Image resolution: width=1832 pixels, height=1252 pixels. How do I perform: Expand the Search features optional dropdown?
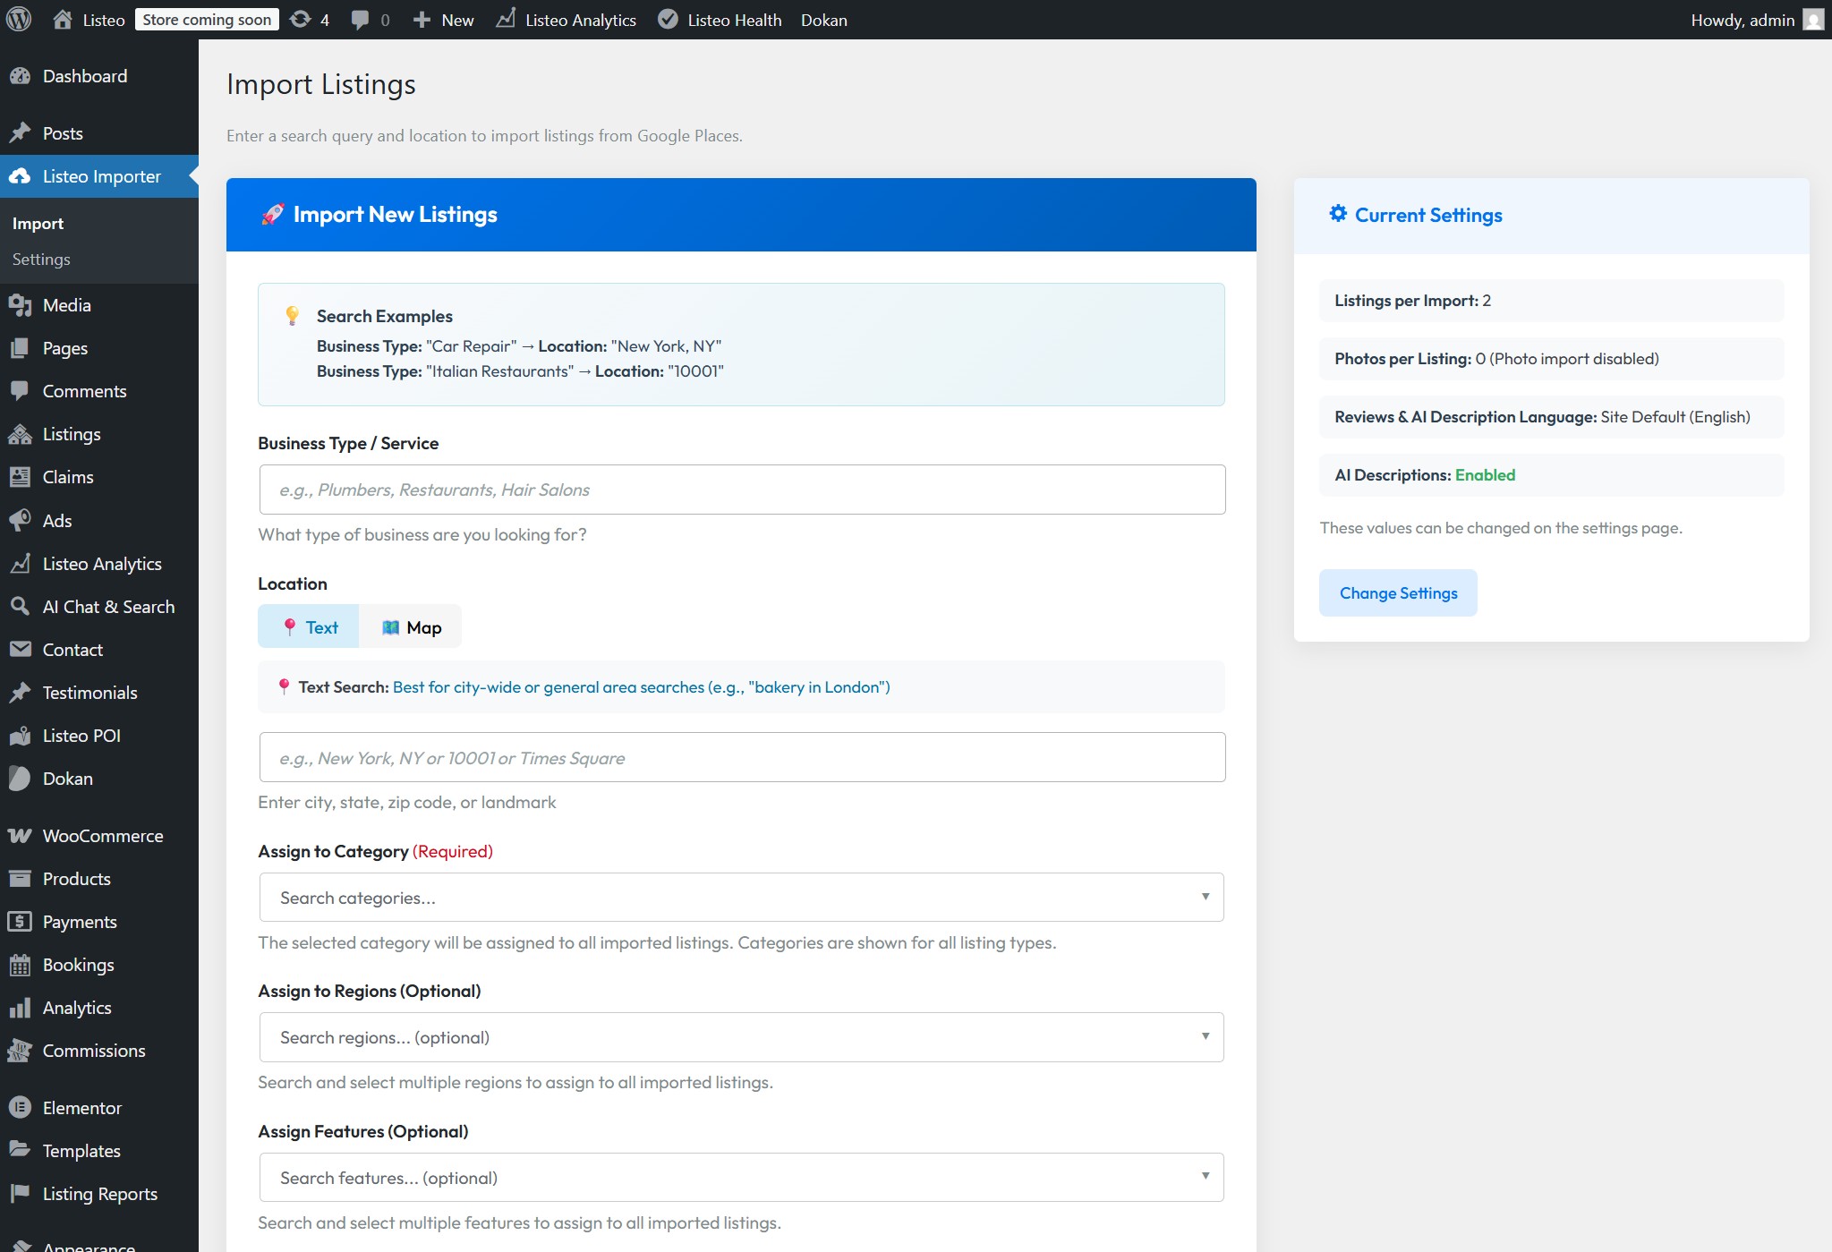click(x=741, y=1178)
